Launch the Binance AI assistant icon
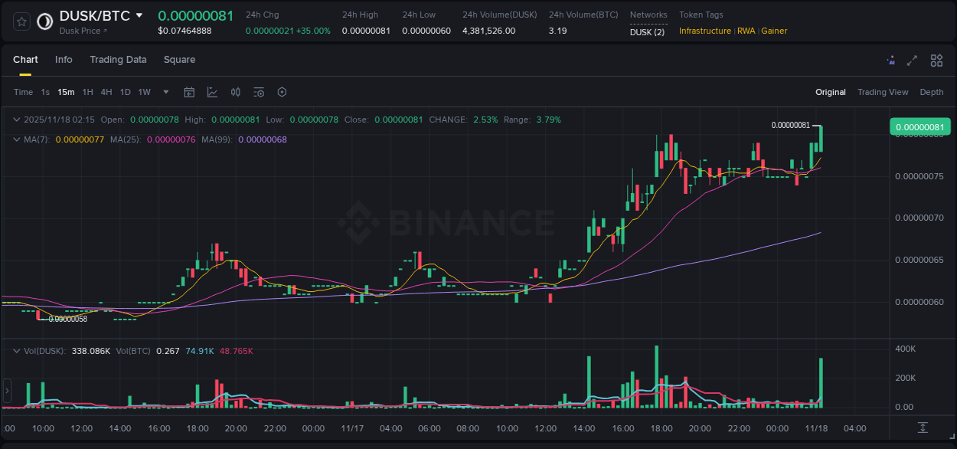Screen dimensions: 957x449 [x=890, y=60]
